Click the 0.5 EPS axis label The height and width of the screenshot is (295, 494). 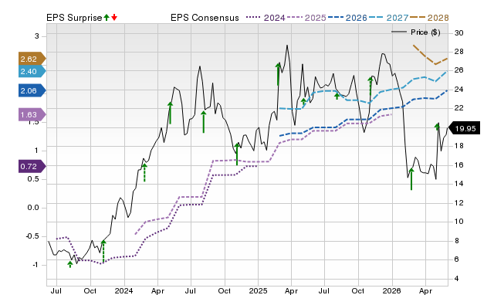(33, 178)
